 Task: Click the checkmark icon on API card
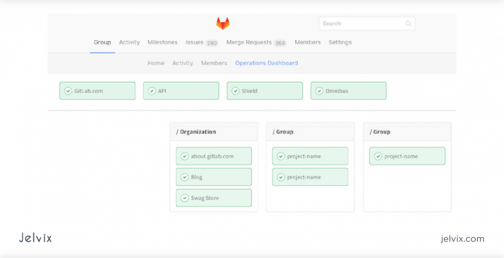pyautogui.click(x=152, y=91)
